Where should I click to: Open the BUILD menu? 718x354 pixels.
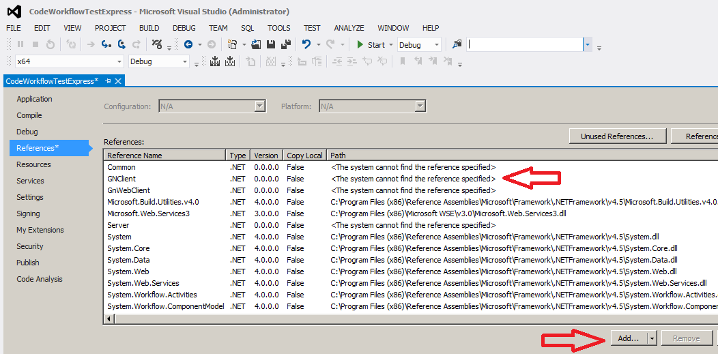click(149, 28)
